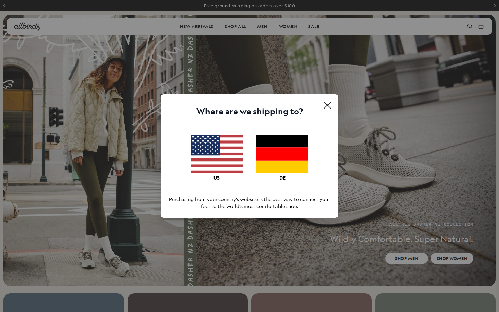This screenshot has width=499, height=312.
Task: Click the free ground shipping announcement
Action: pos(249,6)
